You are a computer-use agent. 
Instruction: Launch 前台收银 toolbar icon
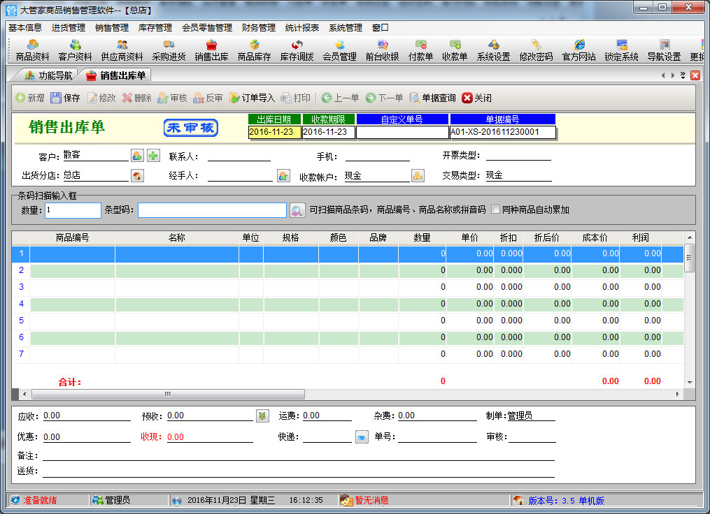382,50
